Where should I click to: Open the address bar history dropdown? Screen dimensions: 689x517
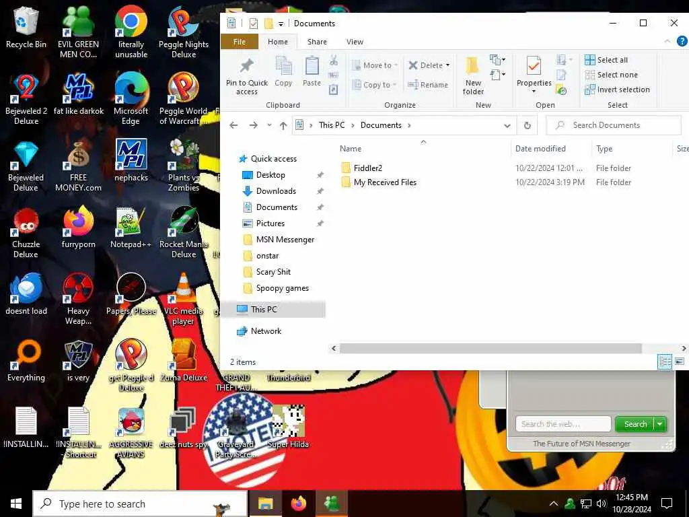[507, 125]
